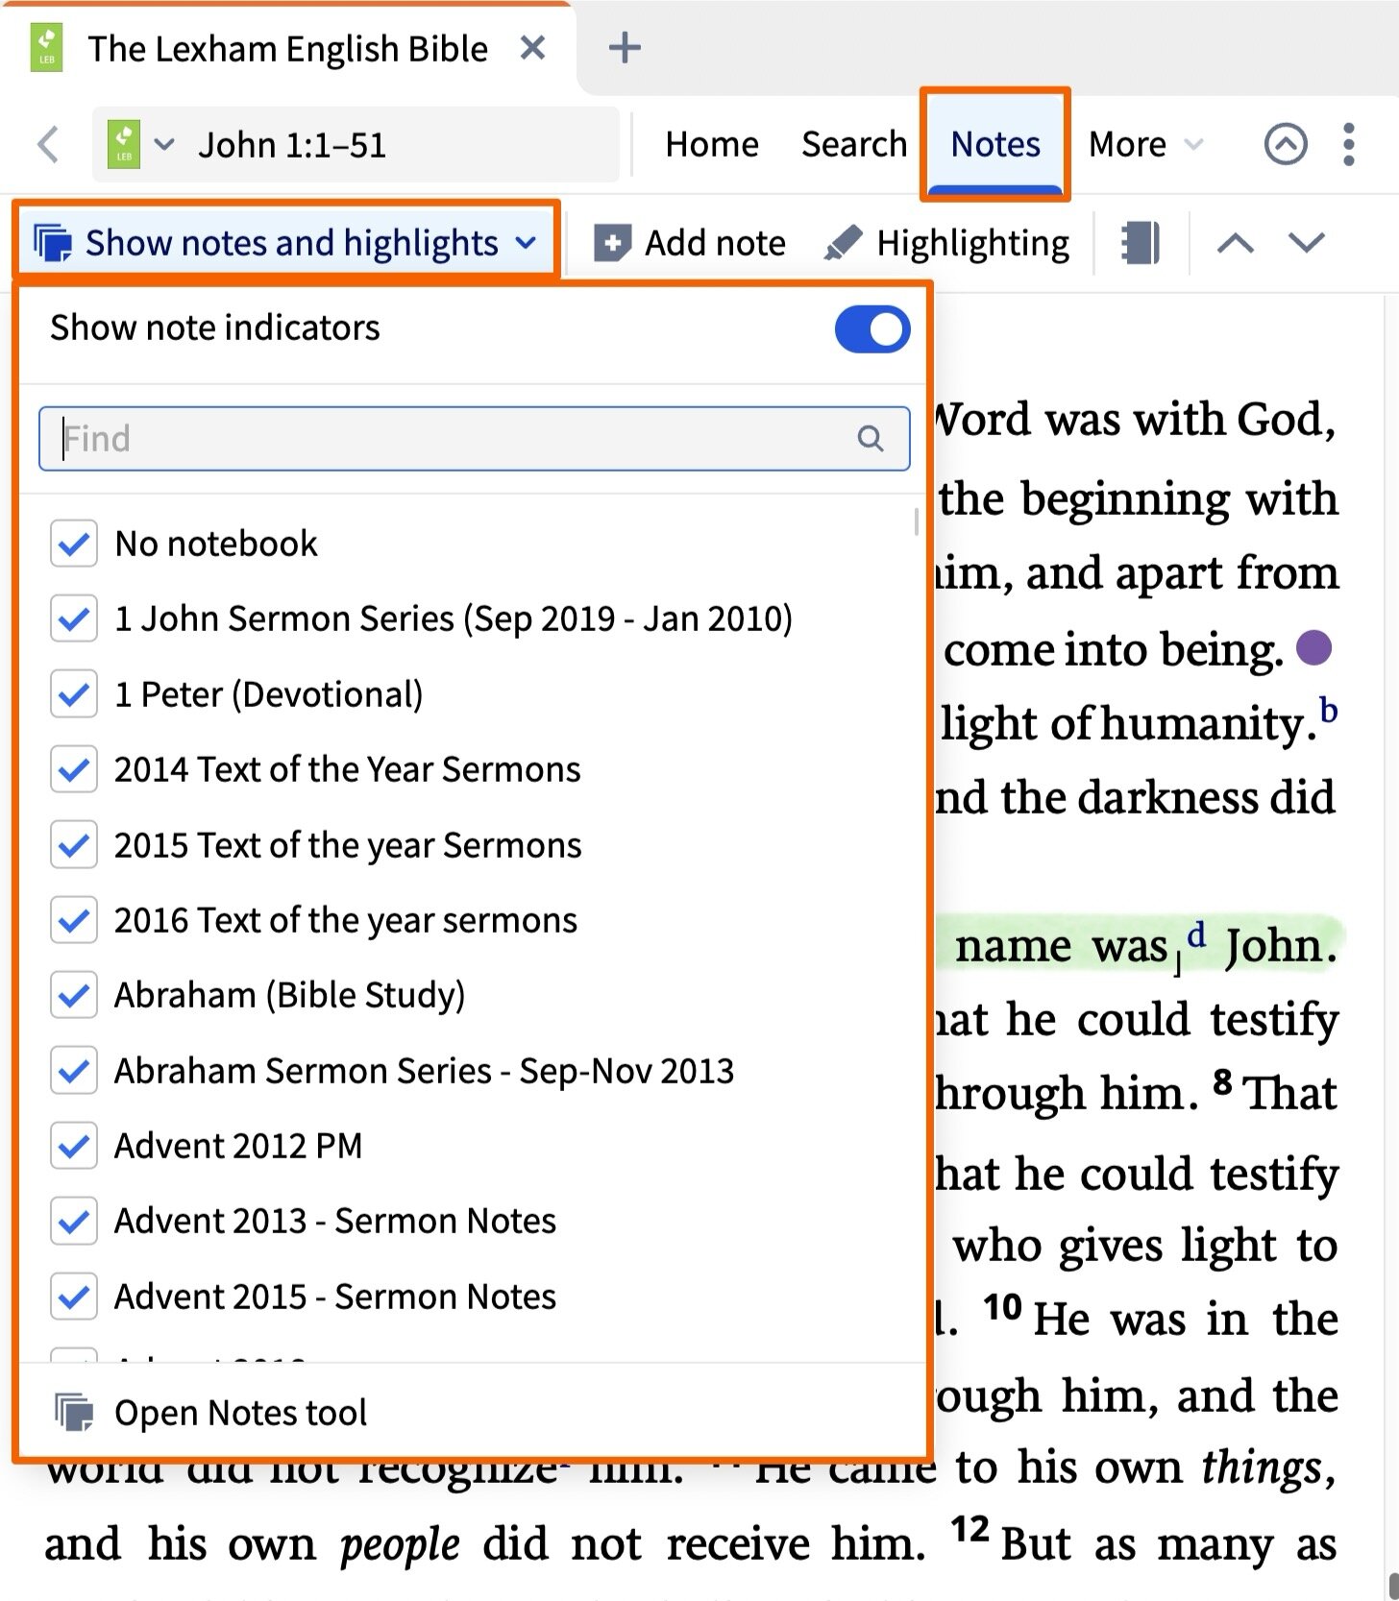This screenshot has width=1399, height=1601.
Task: Click the purple note indicator dot
Action: [x=1313, y=648]
